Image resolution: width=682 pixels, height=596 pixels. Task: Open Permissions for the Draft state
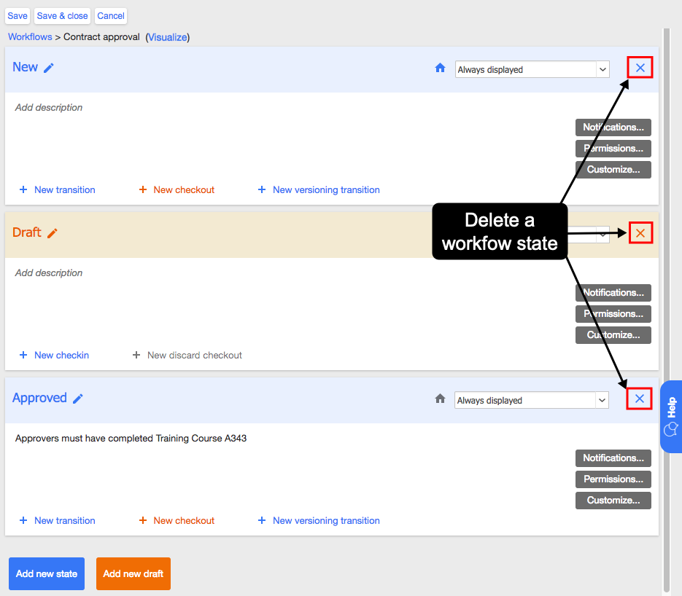613,313
